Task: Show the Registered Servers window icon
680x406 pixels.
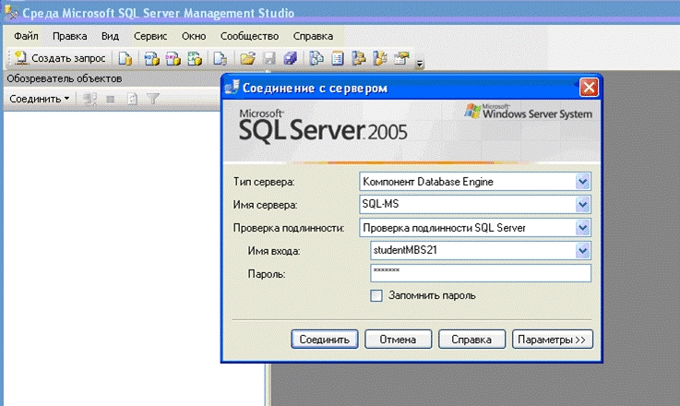Action: (x=316, y=58)
